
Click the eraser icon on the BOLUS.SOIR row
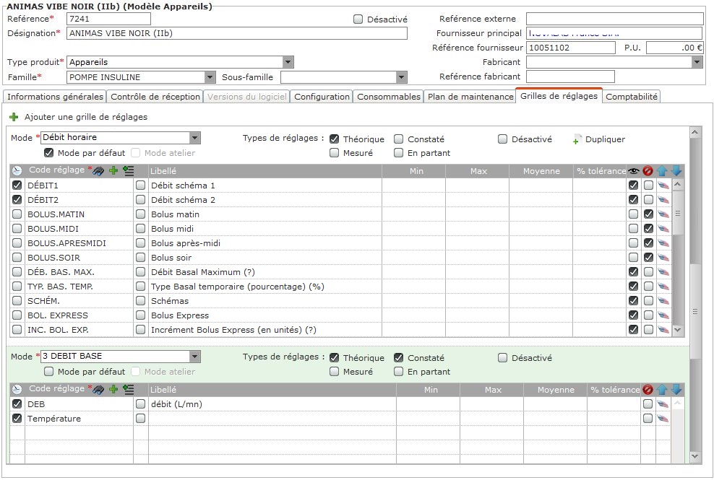(663, 258)
